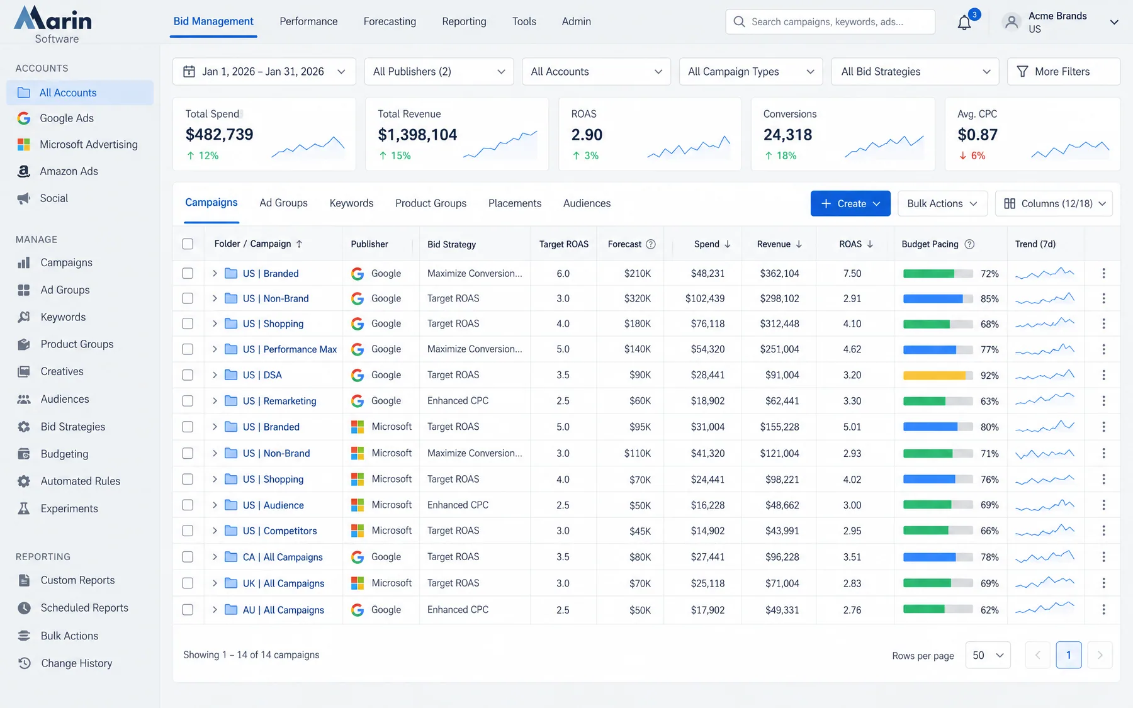The image size is (1133, 708).
Task: Open Bid Strategies gear icon
Action: click(x=24, y=427)
